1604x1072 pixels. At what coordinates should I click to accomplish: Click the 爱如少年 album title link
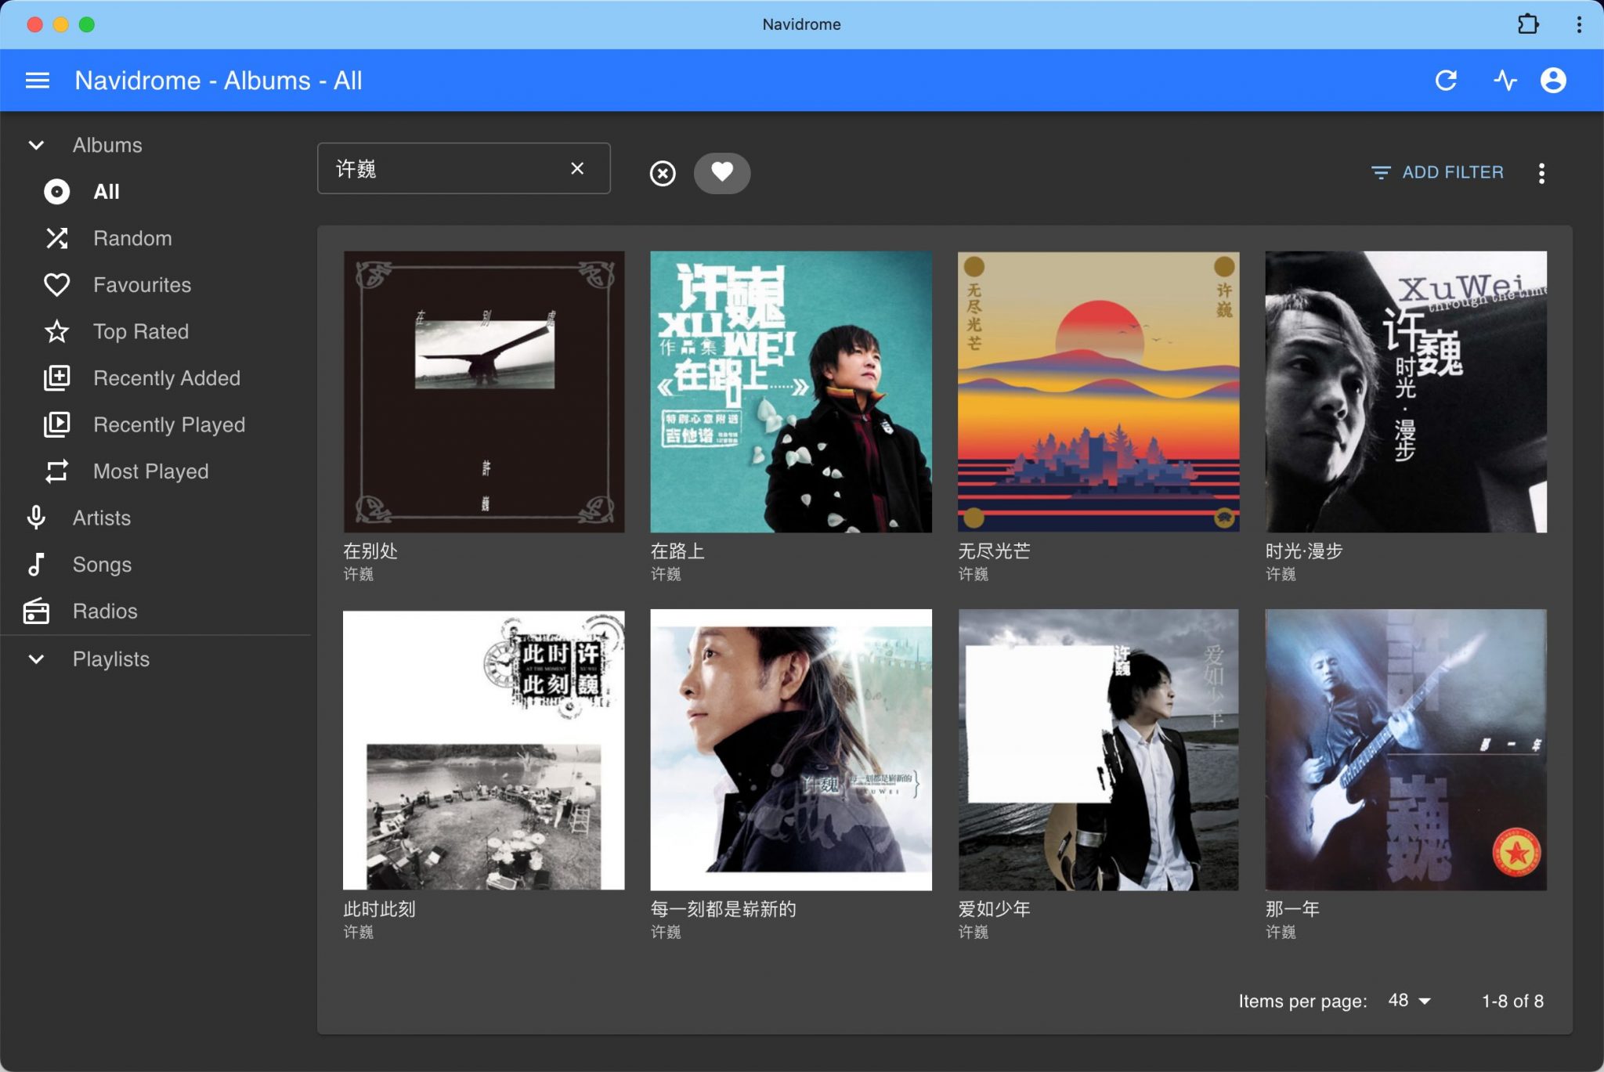click(x=994, y=909)
